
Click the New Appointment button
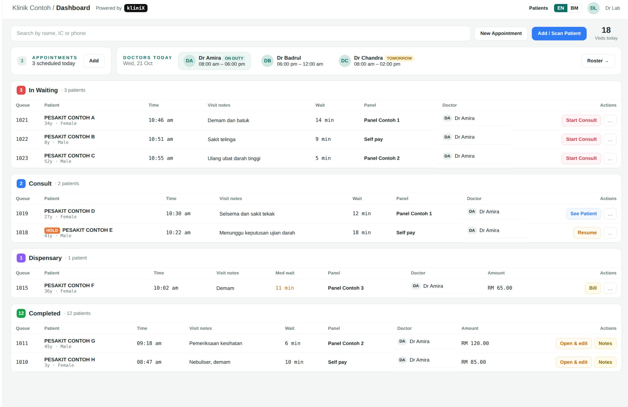click(501, 33)
